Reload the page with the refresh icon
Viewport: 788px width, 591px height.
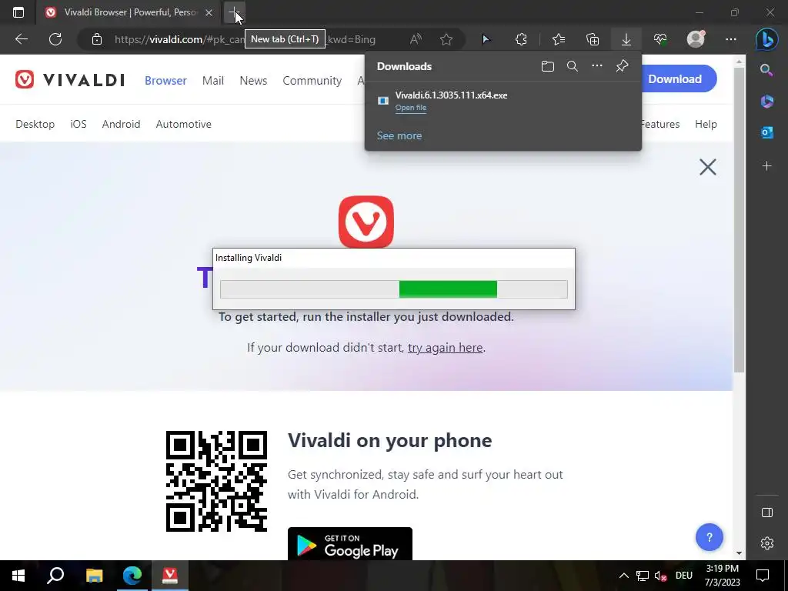click(x=55, y=39)
